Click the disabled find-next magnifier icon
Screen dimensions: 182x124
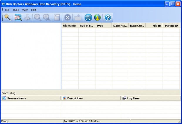47,18
